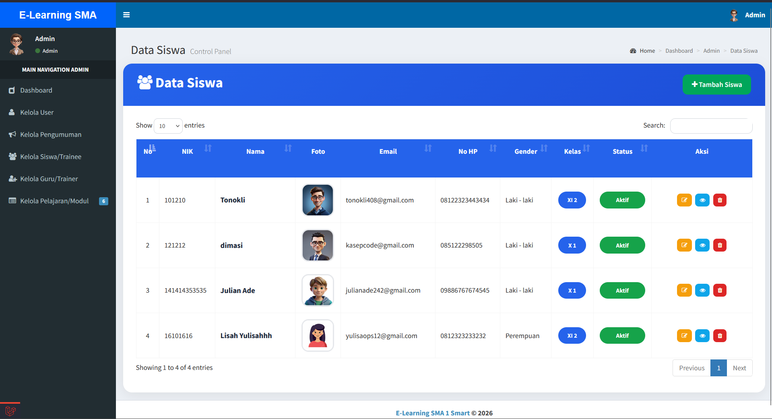
Task: Sort table by Email column
Action: (x=388, y=151)
